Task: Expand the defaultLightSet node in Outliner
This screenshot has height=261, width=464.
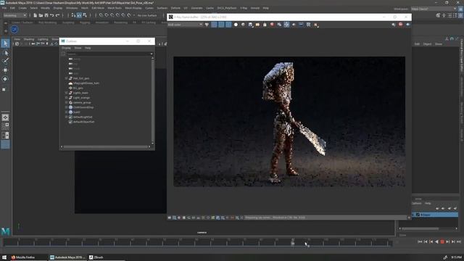Action: click(66, 117)
